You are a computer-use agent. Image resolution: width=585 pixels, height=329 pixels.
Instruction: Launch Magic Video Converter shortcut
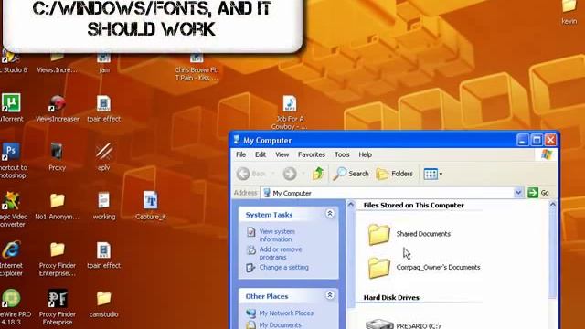(11, 201)
